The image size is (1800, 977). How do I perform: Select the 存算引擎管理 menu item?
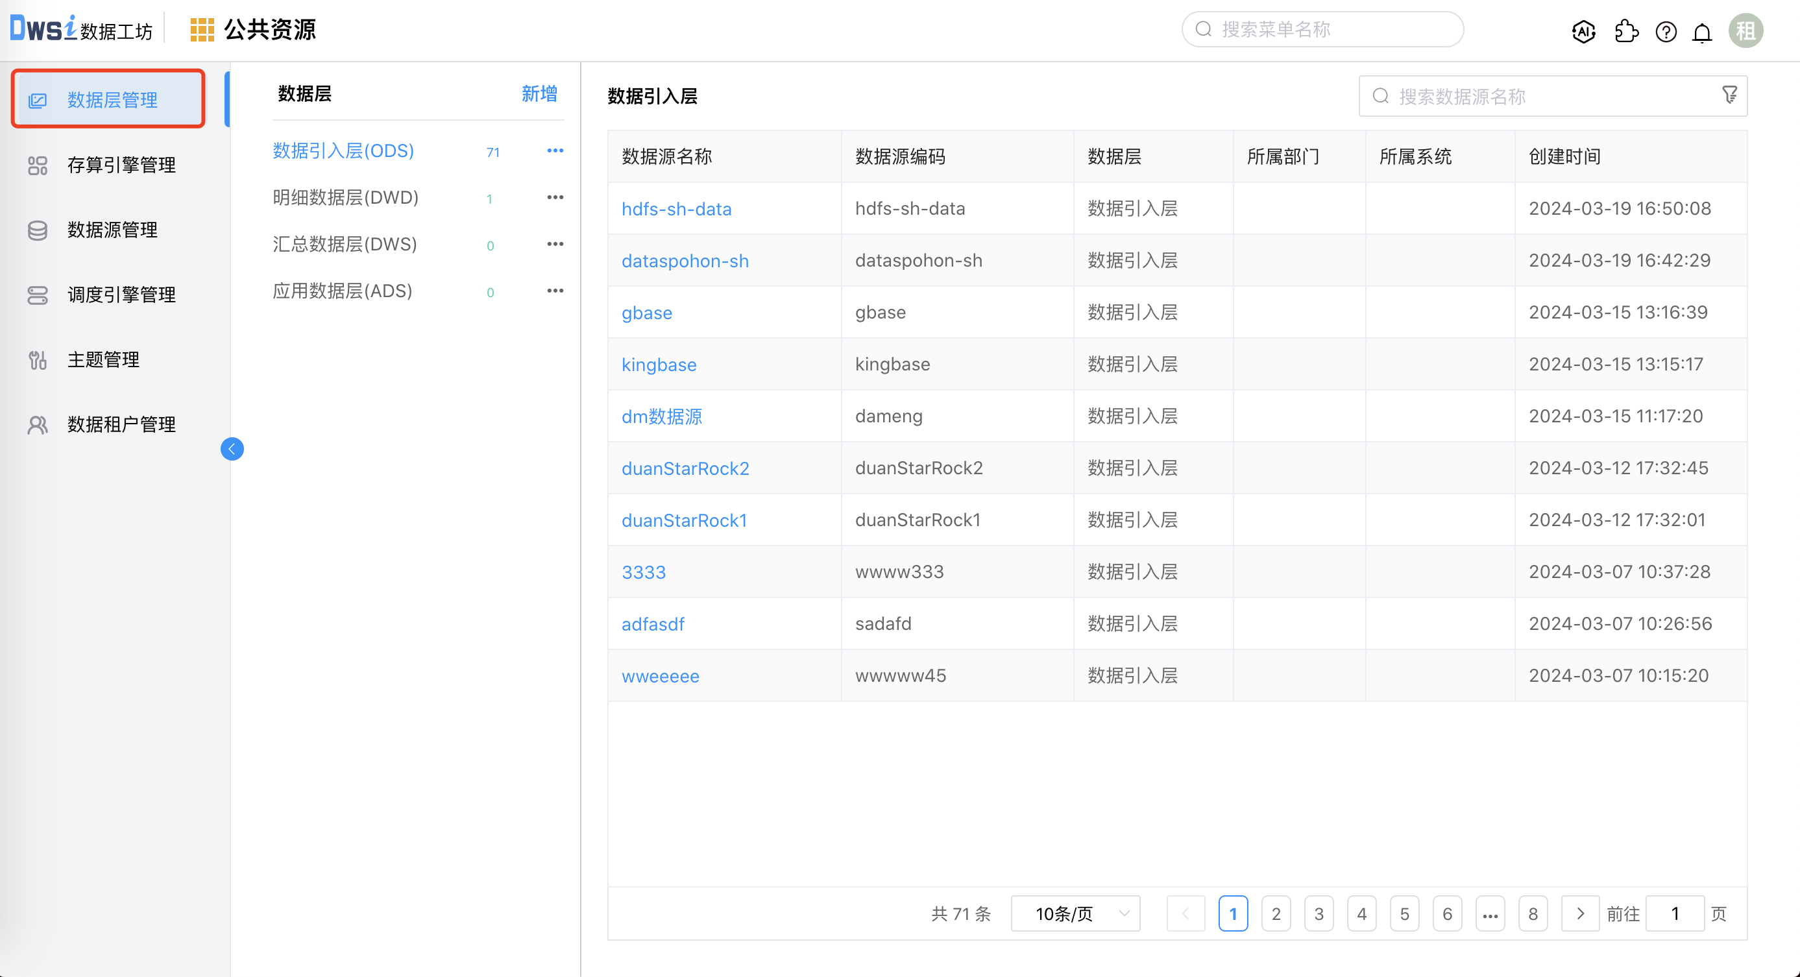(121, 165)
